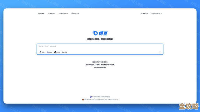Screen dimensions: 200x112
Task: Click the police badge icon in footer
Action: click(83, 100)
